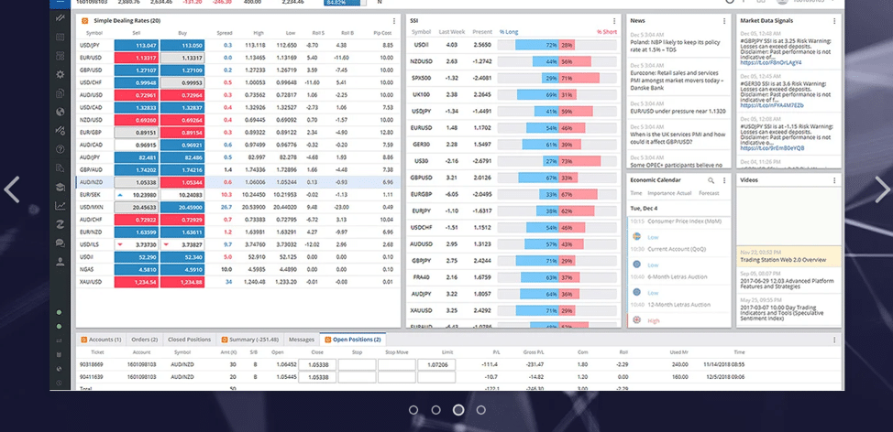
Task: Open Simple Dealing Rates panel options menu
Action: tap(394, 21)
